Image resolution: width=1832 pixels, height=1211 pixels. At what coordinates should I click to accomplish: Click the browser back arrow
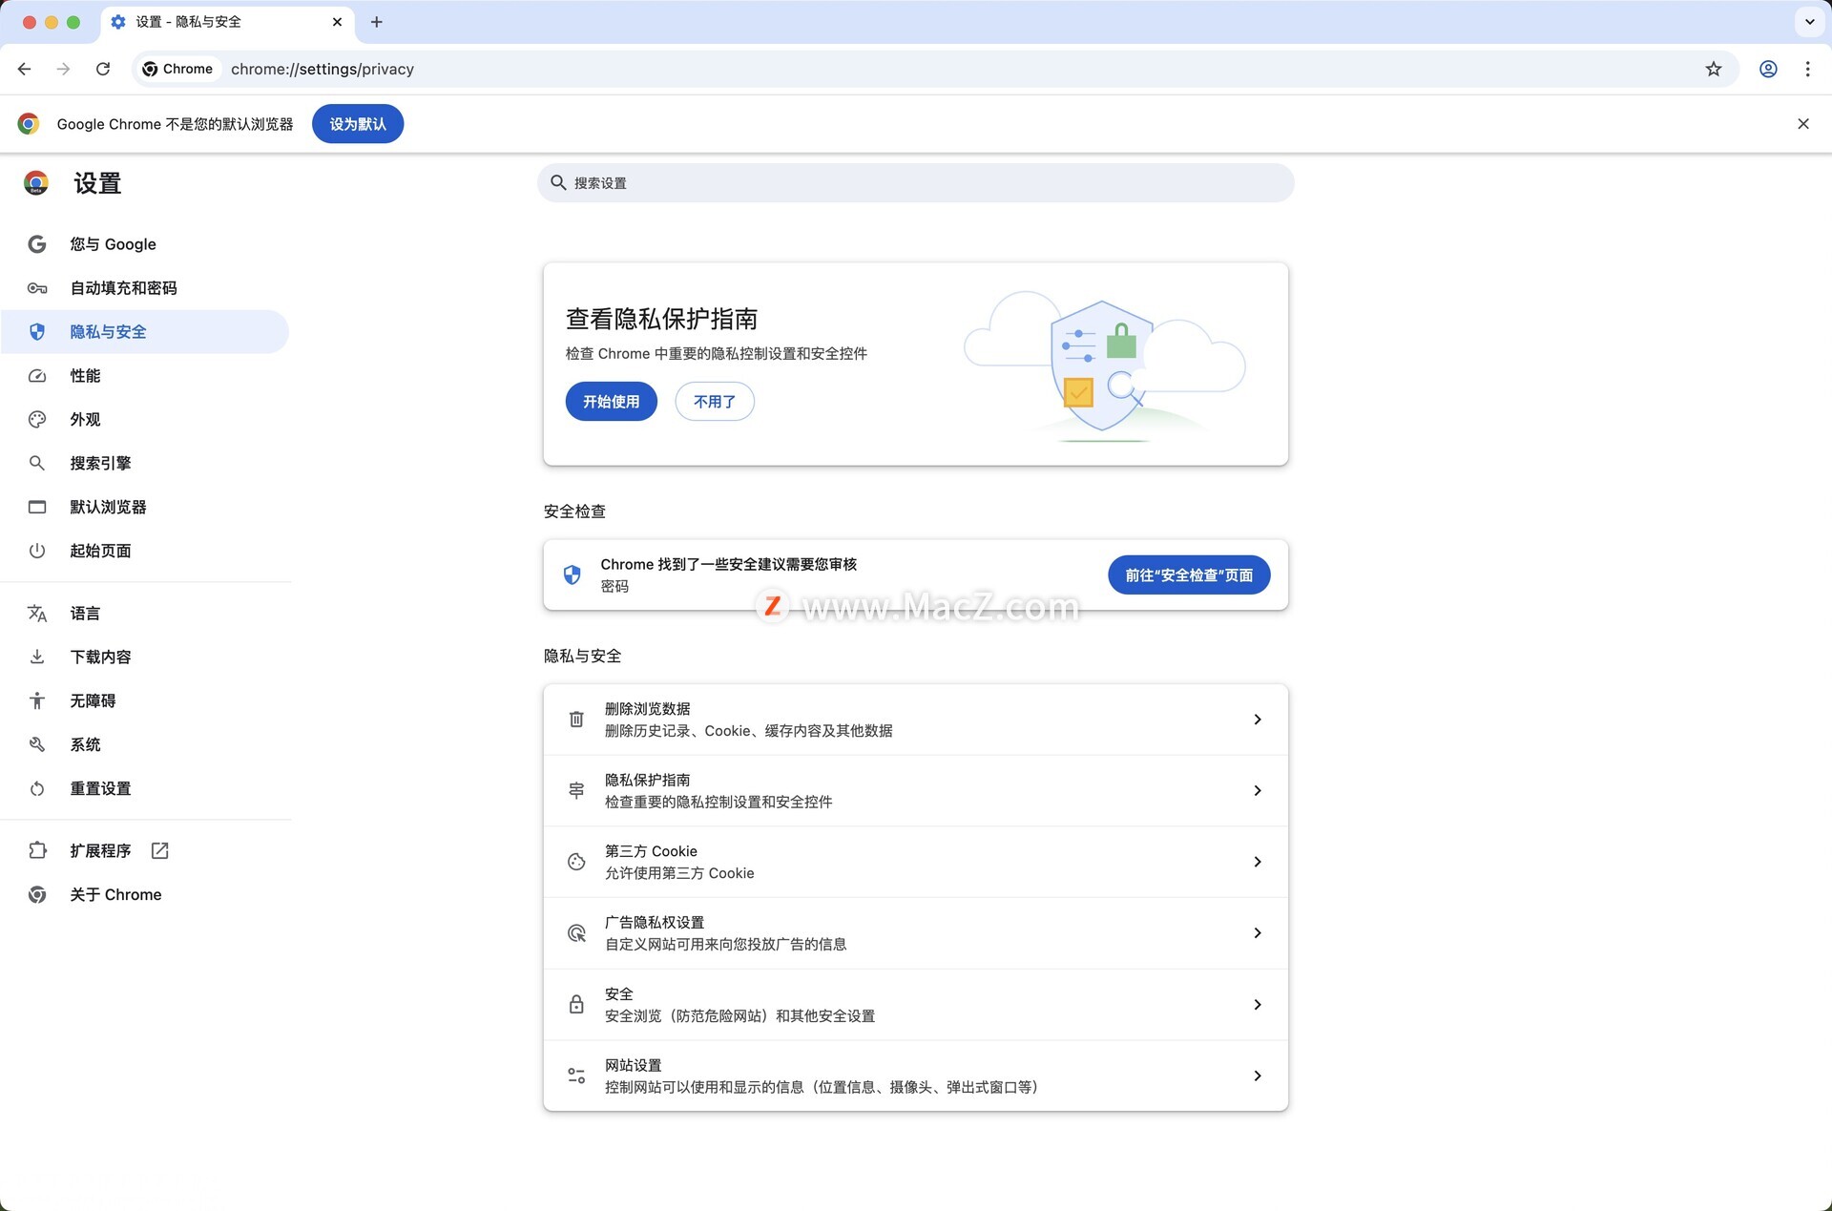pos(25,69)
